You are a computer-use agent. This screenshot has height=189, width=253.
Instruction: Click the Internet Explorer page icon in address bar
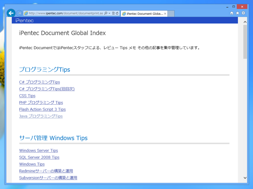pos(26,13)
